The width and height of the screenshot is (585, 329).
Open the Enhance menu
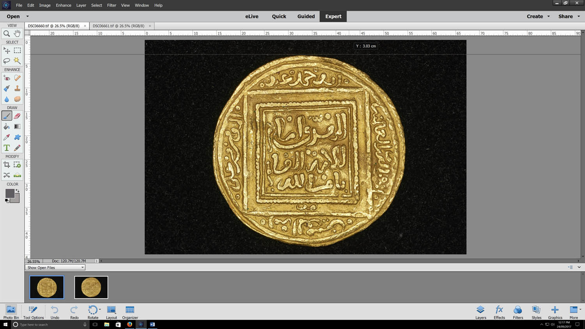pyautogui.click(x=63, y=5)
